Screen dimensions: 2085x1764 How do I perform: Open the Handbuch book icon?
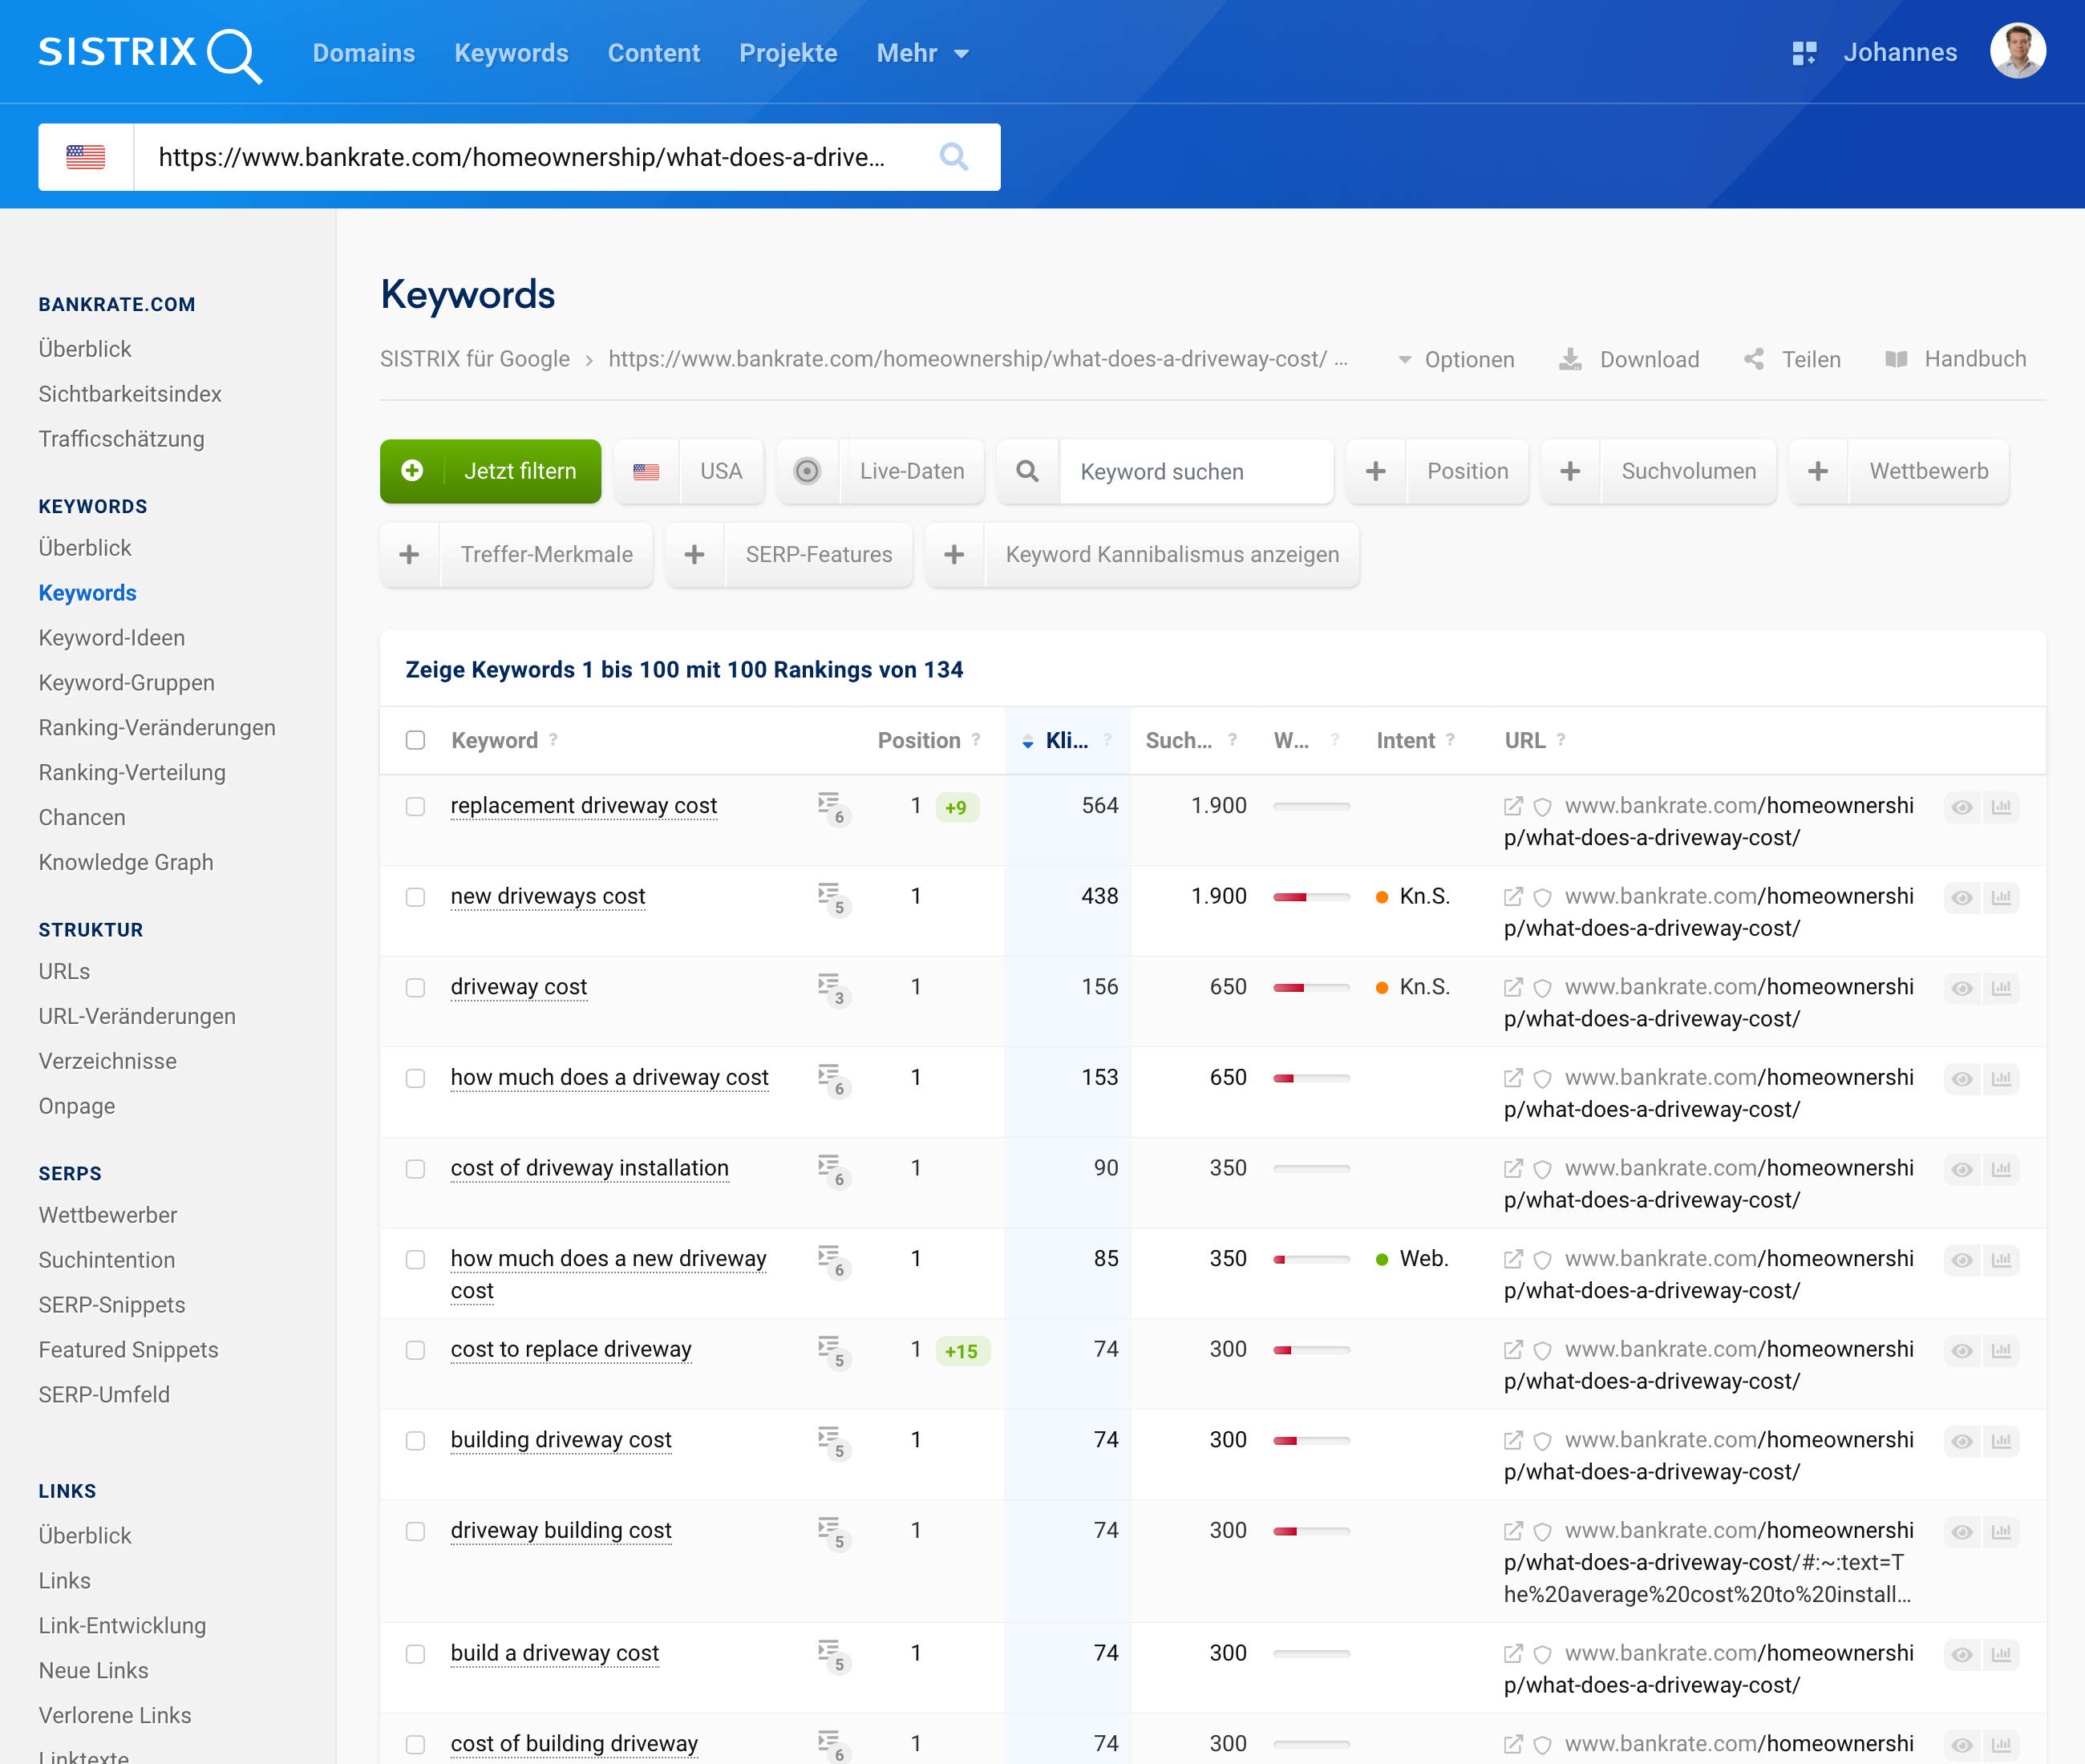tap(1896, 359)
